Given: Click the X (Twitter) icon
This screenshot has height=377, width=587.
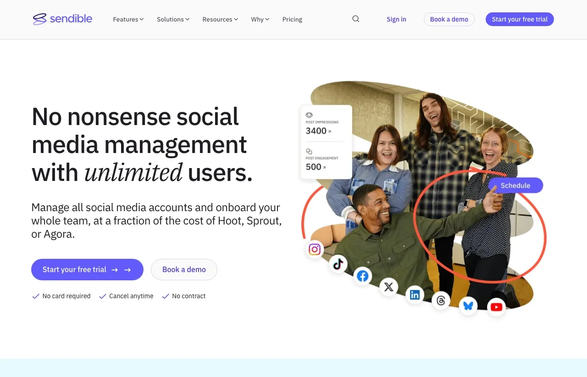Looking at the screenshot, I should point(389,287).
